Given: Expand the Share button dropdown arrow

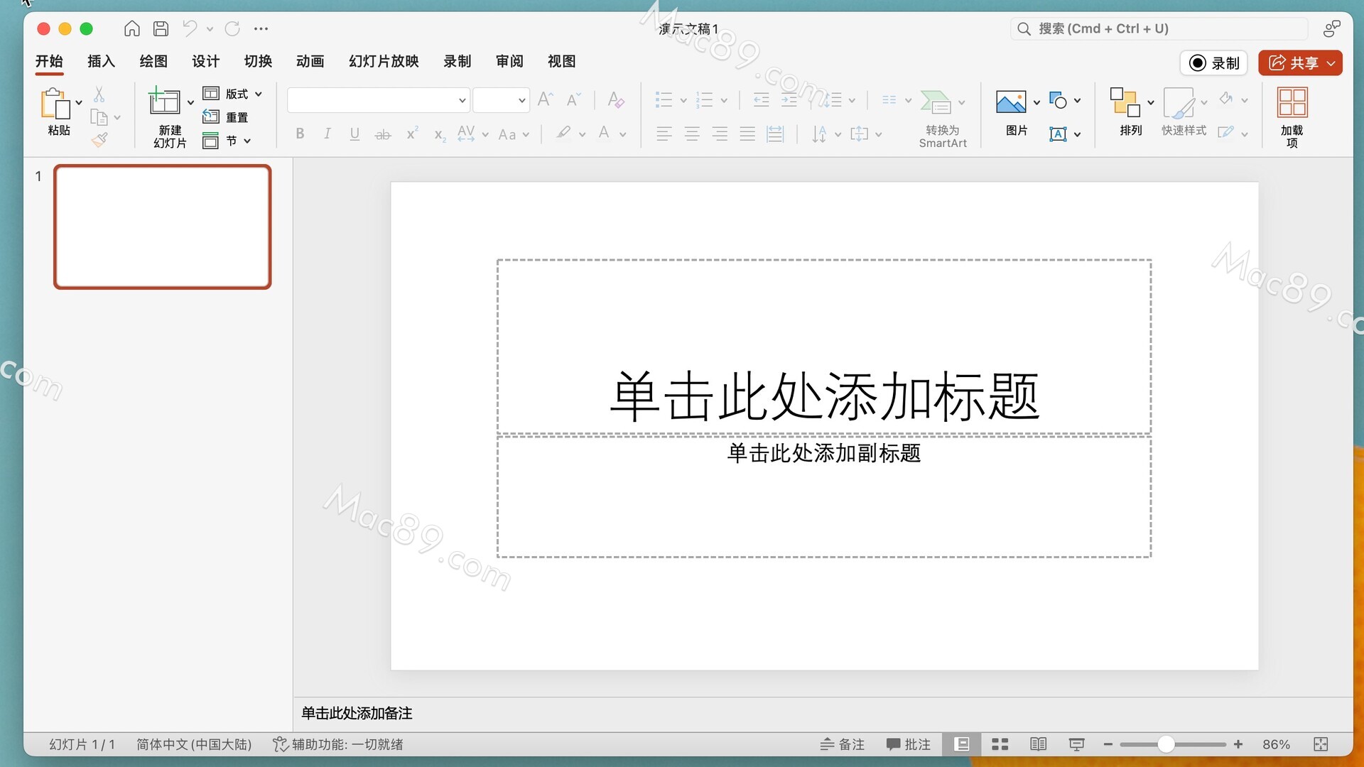Looking at the screenshot, I should [1331, 63].
